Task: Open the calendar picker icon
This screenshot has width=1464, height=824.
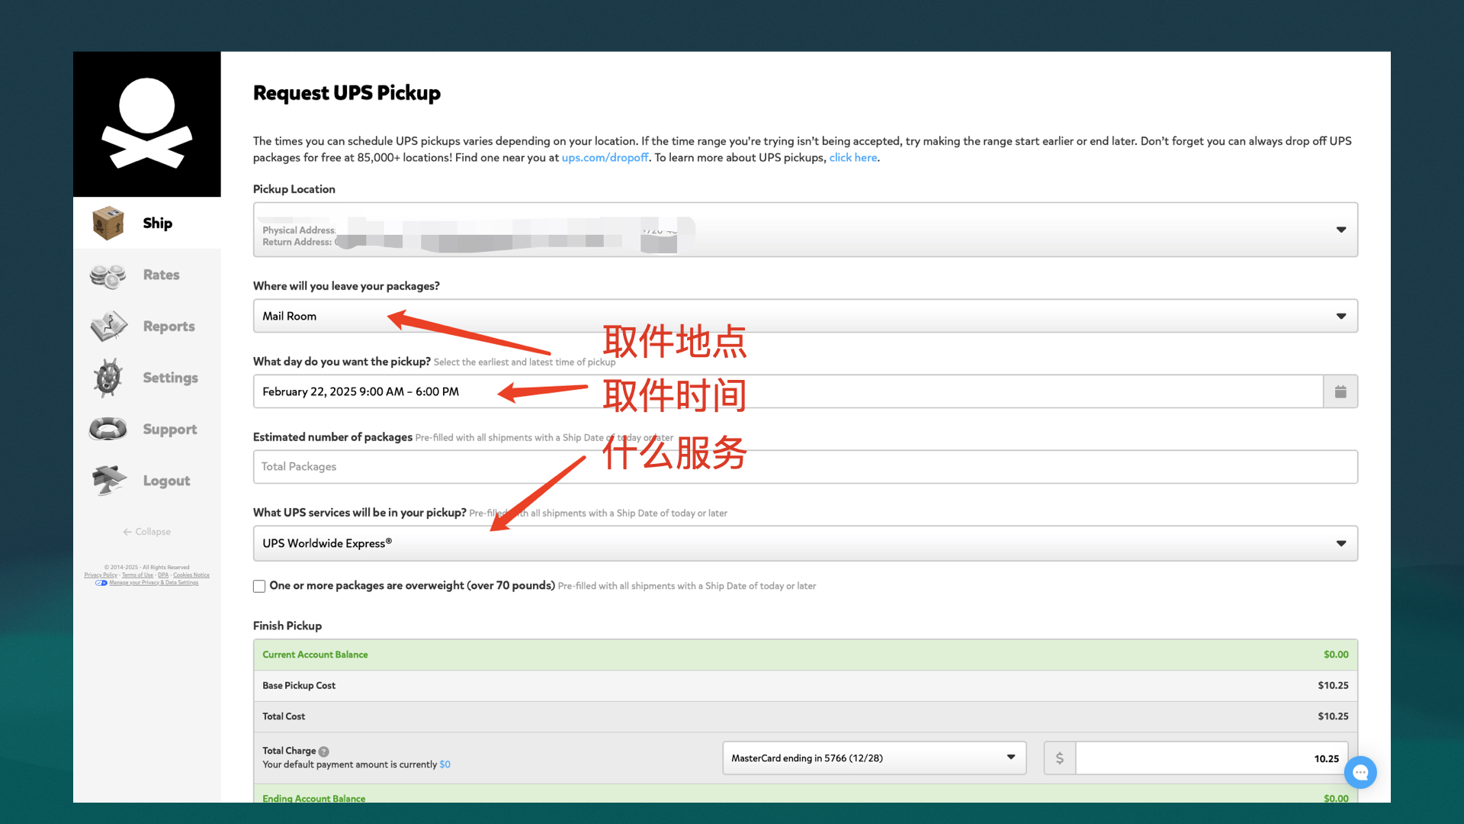Action: pyautogui.click(x=1340, y=391)
